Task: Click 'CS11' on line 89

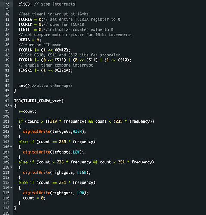Action: point(91,60)
